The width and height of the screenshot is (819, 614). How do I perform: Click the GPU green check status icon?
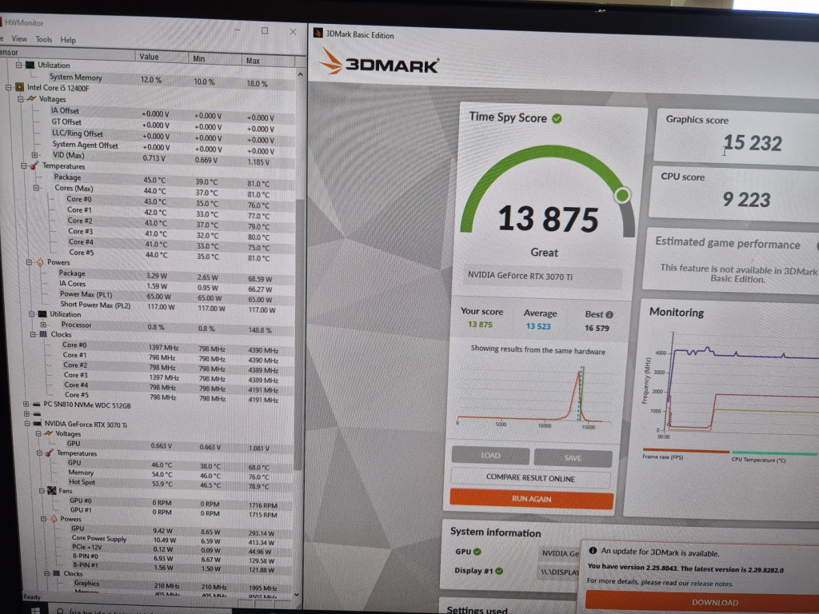coord(477,552)
